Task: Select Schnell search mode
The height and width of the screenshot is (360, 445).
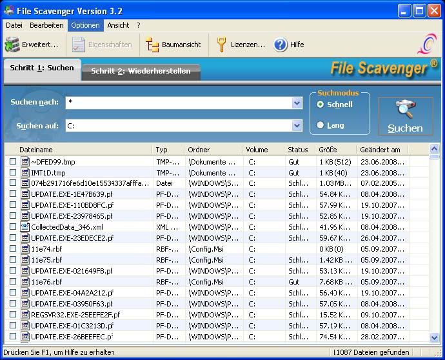Action: click(x=320, y=105)
